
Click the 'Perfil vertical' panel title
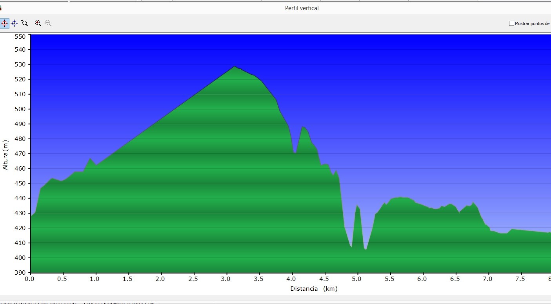(x=302, y=8)
